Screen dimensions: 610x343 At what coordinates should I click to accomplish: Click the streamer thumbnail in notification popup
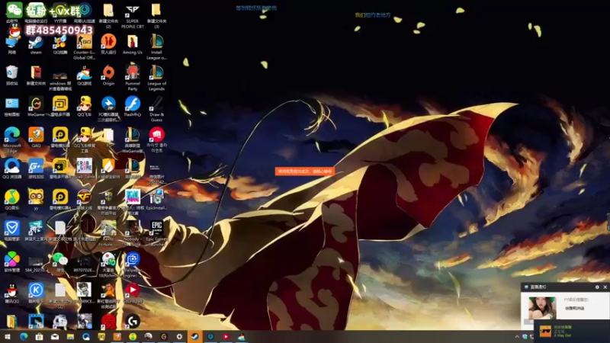[x=542, y=308]
